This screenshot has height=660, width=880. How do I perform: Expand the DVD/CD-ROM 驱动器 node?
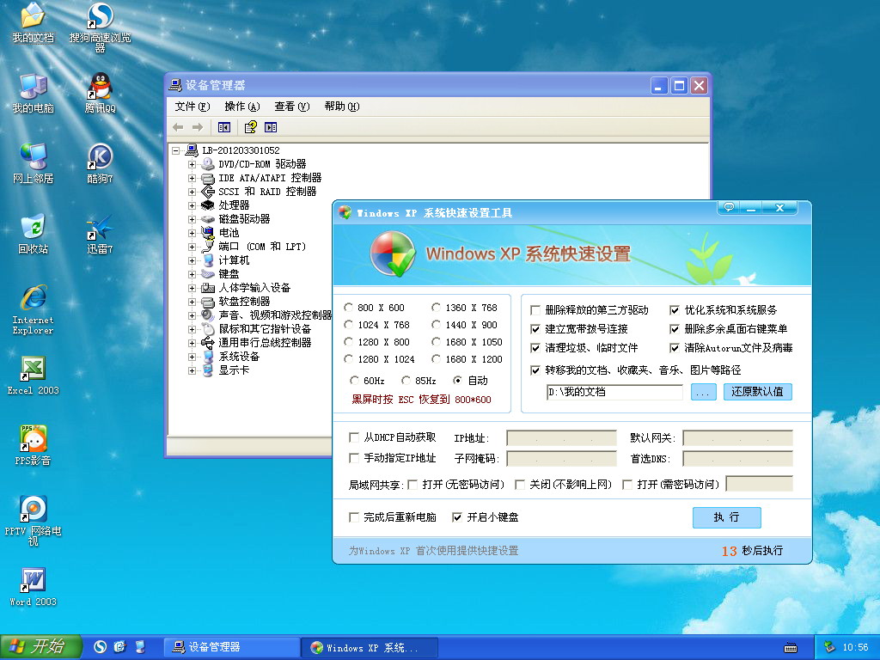[x=192, y=164]
